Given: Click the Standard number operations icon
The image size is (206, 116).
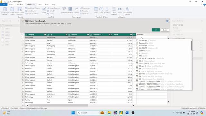Looking at the screenshot, I should tap(70, 9).
